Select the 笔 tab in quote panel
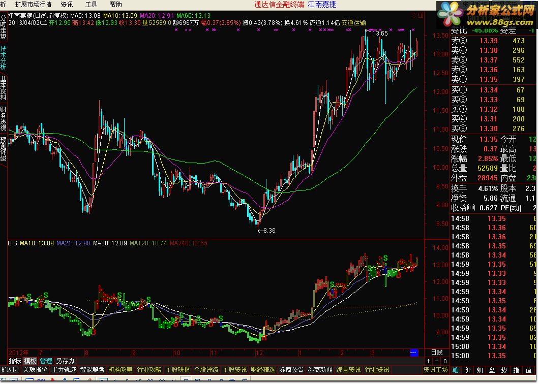This screenshot has width=539, height=384. click(456, 370)
